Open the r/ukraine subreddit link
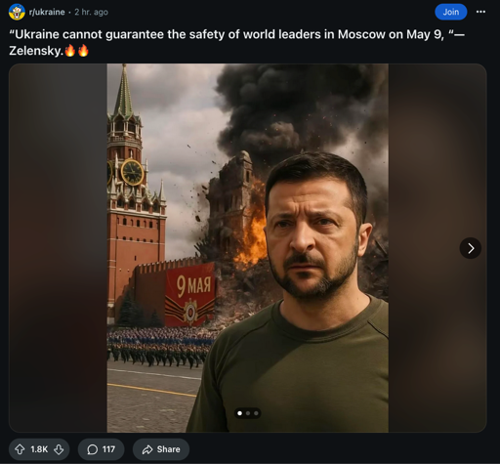 point(47,12)
